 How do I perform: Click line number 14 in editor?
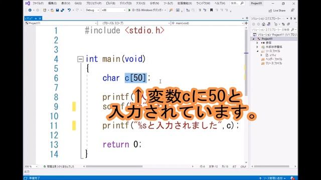pos(54,154)
